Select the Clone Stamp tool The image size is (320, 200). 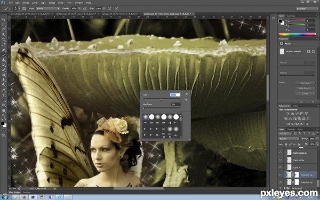[4, 60]
